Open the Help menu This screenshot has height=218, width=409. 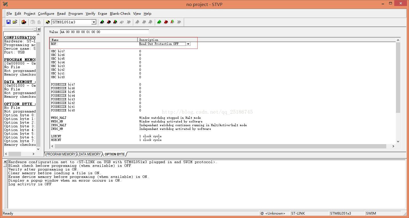(147, 13)
